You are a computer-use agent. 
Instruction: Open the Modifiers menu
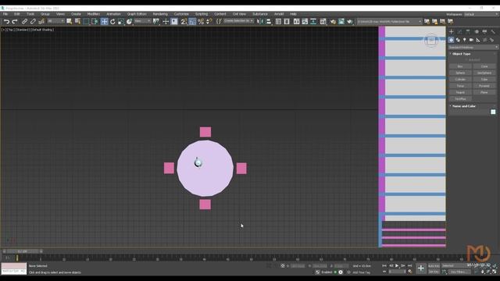coord(94,14)
